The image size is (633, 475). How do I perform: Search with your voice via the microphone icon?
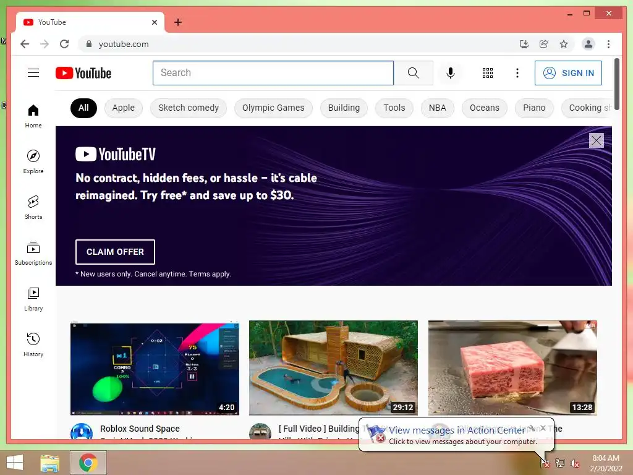(x=451, y=73)
